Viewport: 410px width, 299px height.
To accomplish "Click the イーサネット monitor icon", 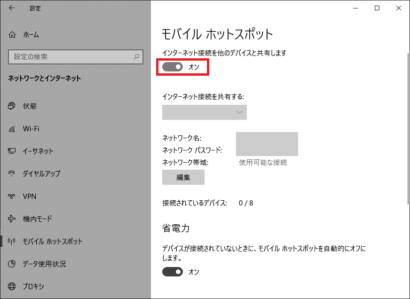I will (x=12, y=151).
